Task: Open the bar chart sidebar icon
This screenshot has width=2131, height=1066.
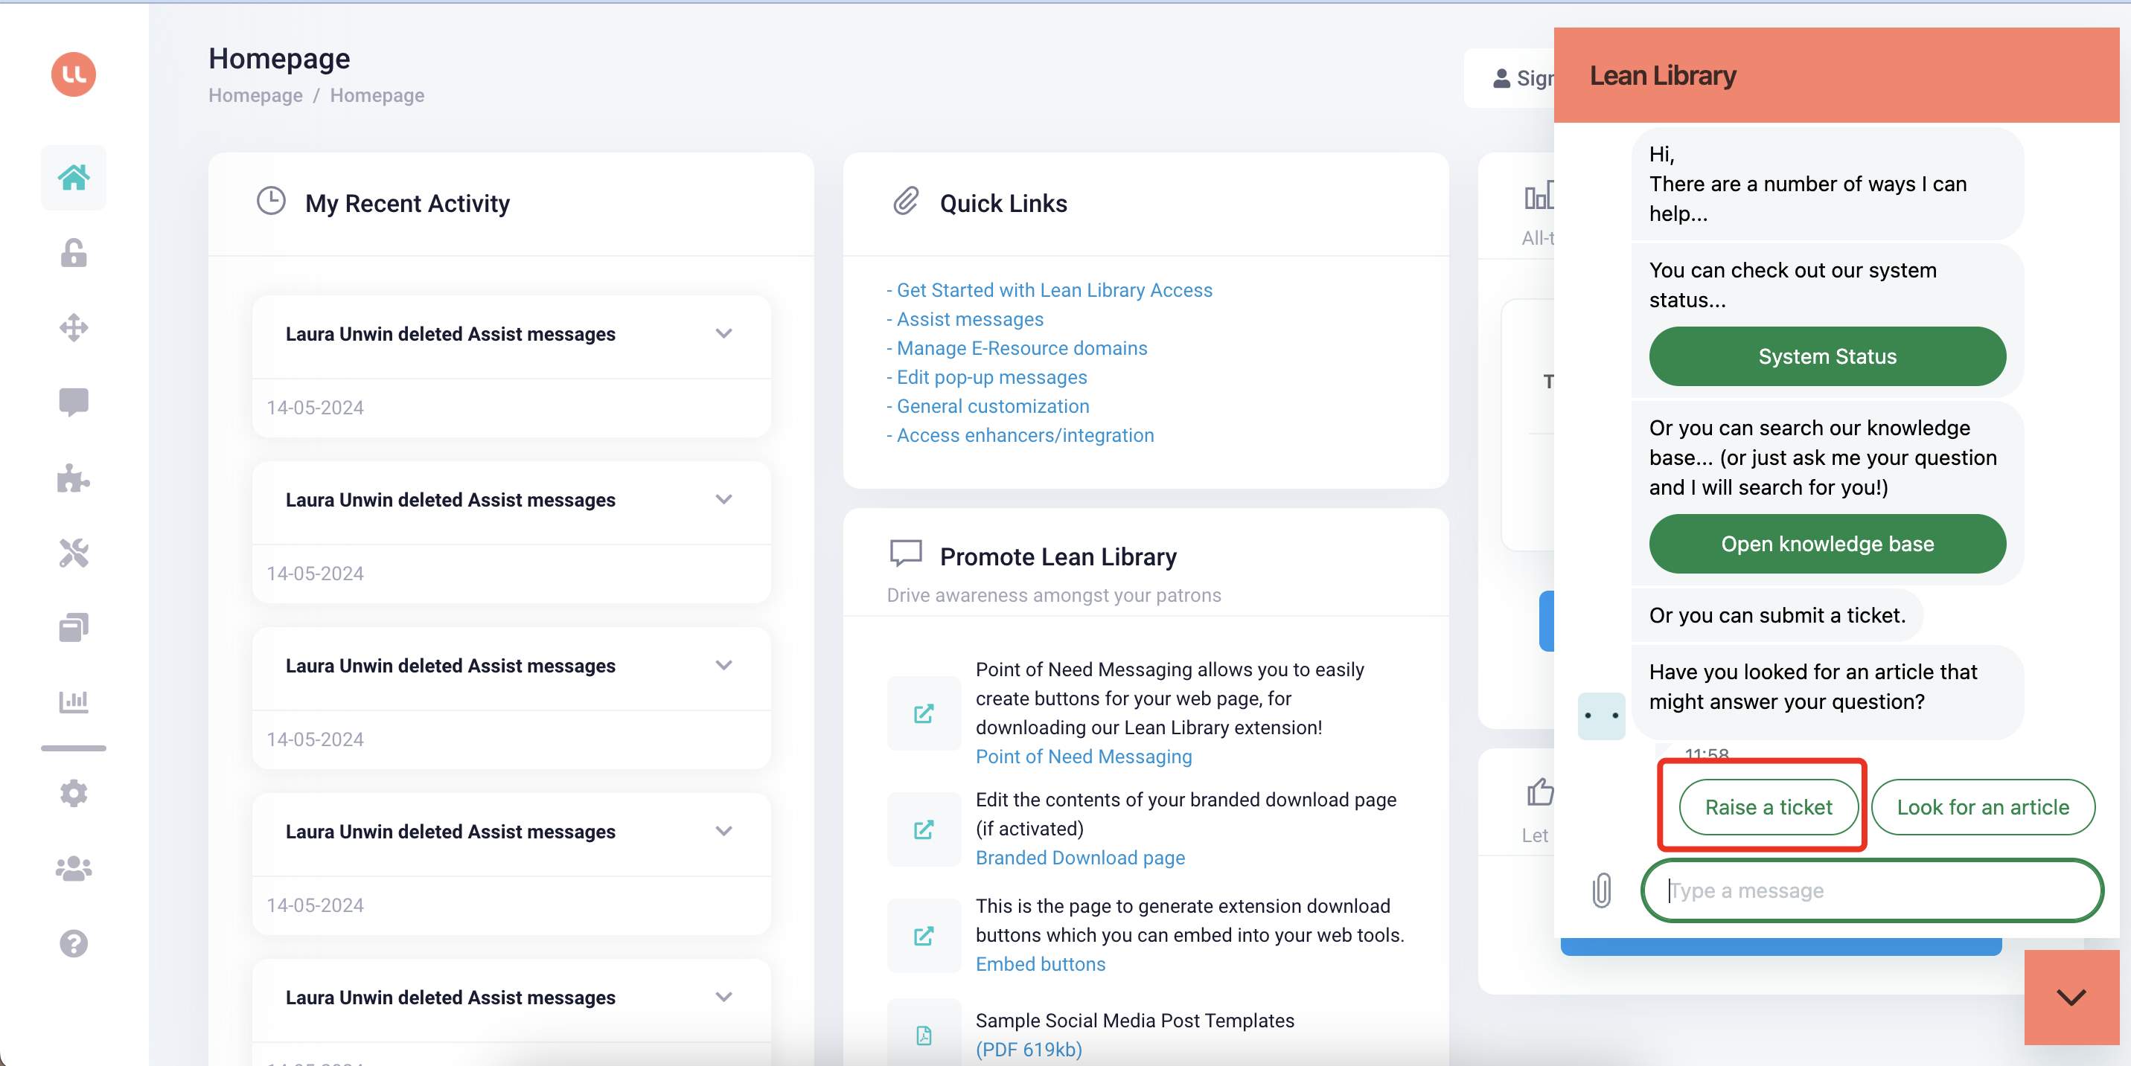Action: (74, 702)
